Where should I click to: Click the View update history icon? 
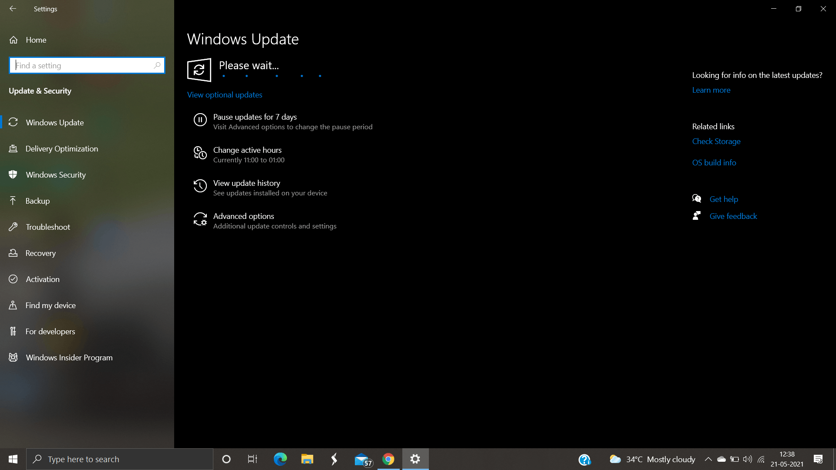pos(200,186)
